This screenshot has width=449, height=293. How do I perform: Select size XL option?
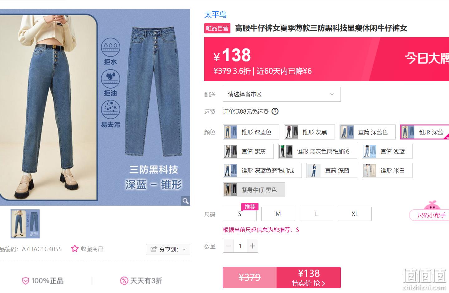[x=355, y=214]
